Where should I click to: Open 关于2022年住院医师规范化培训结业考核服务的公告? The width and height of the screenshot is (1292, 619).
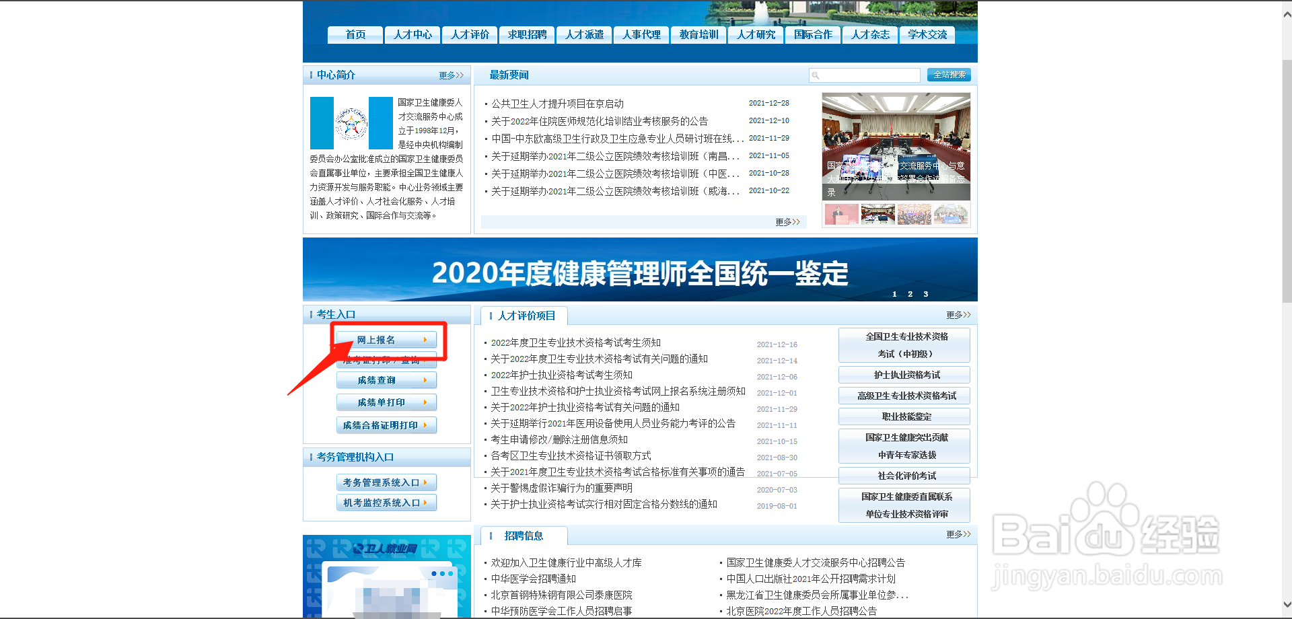coord(599,121)
